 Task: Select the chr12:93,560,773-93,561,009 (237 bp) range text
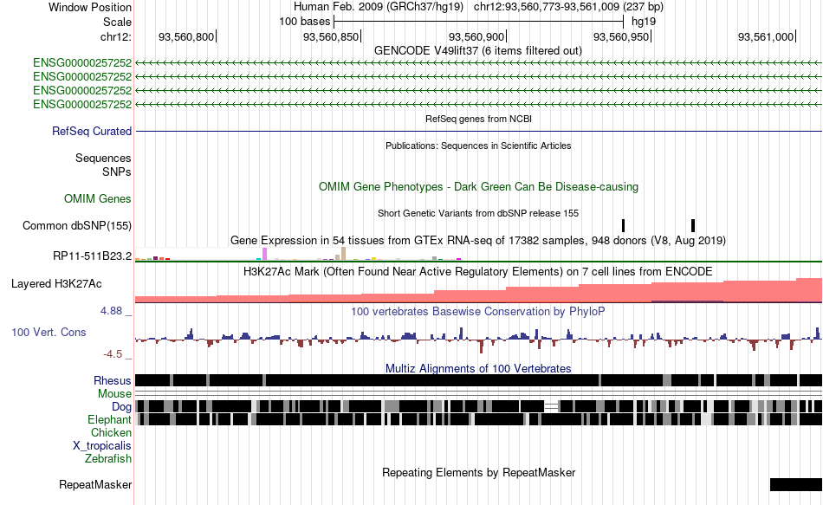pyautogui.click(x=568, y=7)
